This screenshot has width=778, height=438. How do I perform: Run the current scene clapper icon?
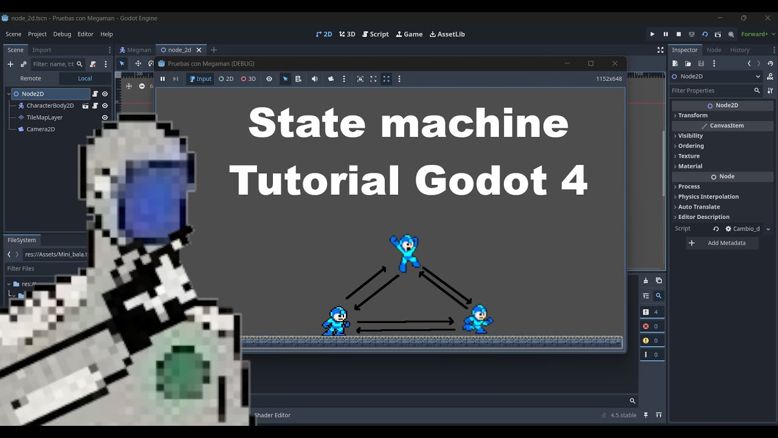point(718,34)
